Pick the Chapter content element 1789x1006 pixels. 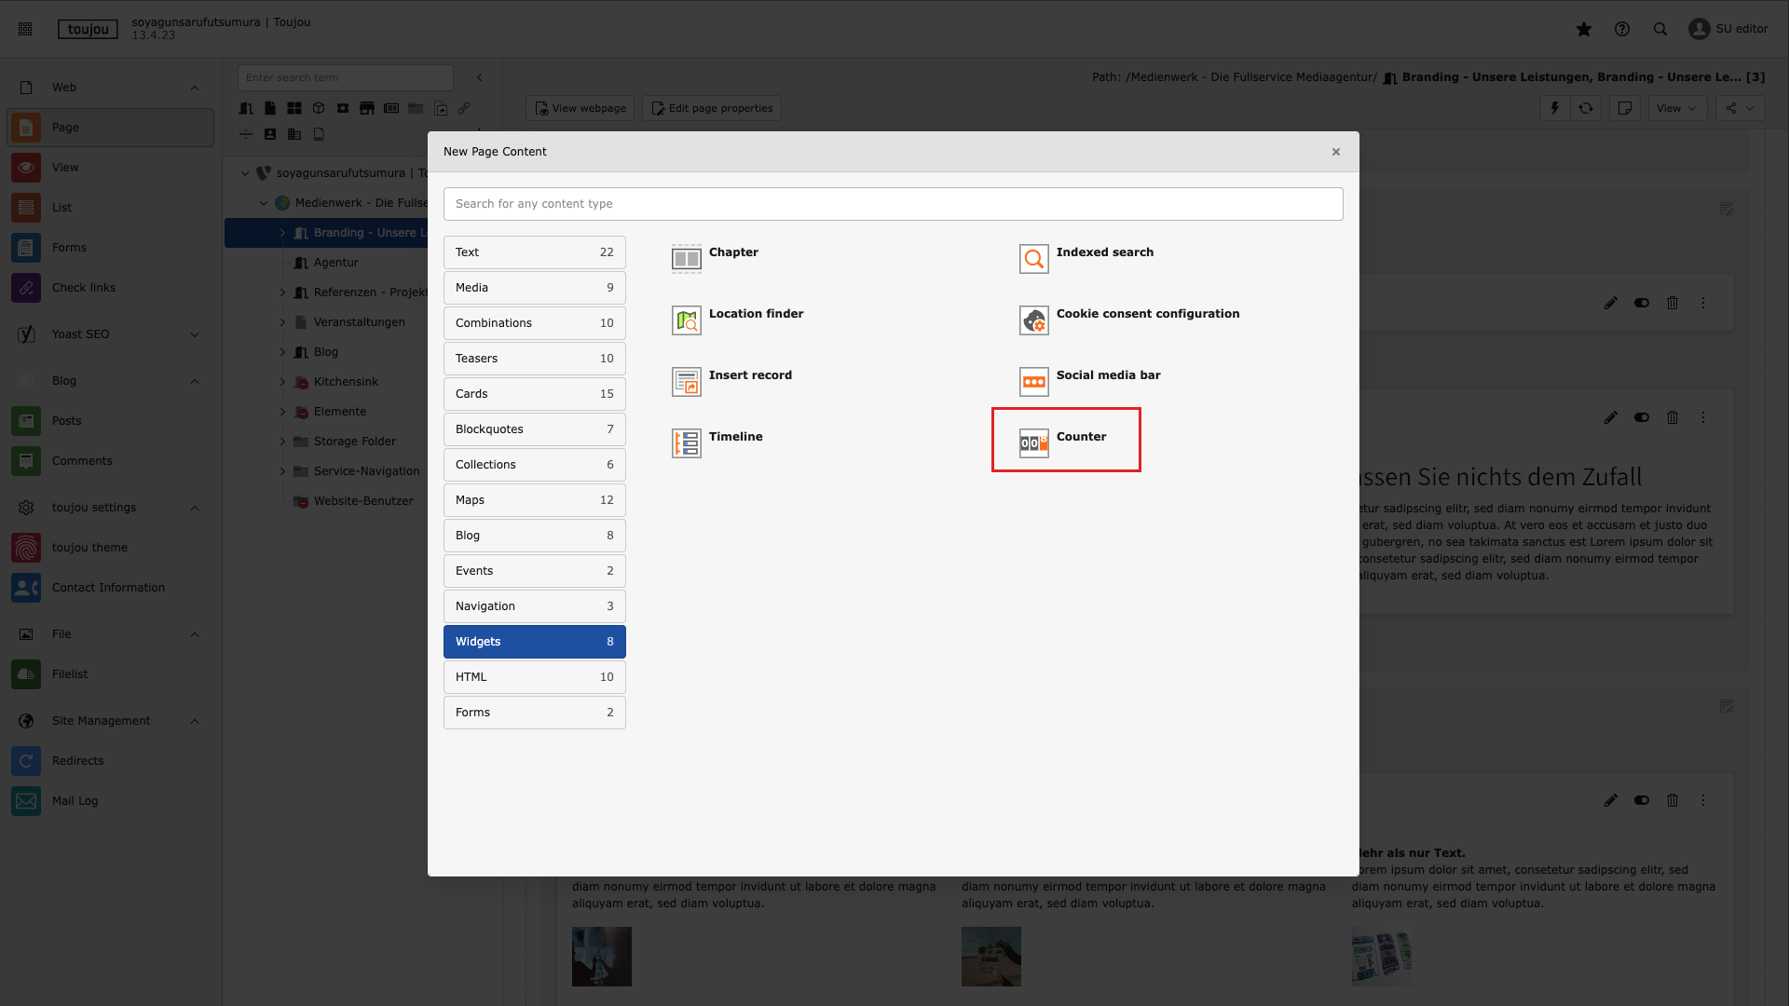tap(732, 252)
